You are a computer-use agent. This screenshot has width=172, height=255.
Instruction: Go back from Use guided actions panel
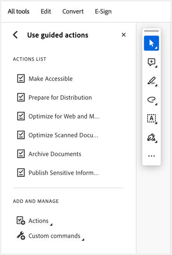coord(15,35)
